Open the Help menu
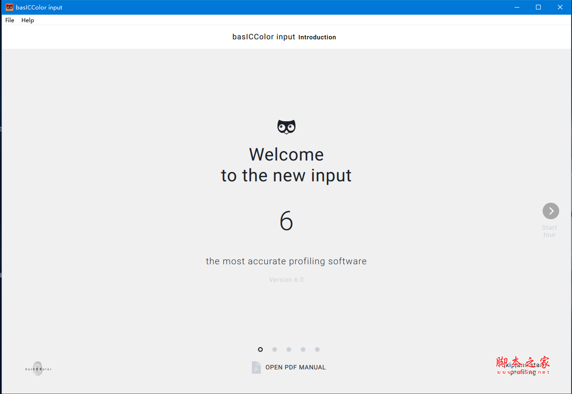The image size is (572, 394). coord(28,20)
